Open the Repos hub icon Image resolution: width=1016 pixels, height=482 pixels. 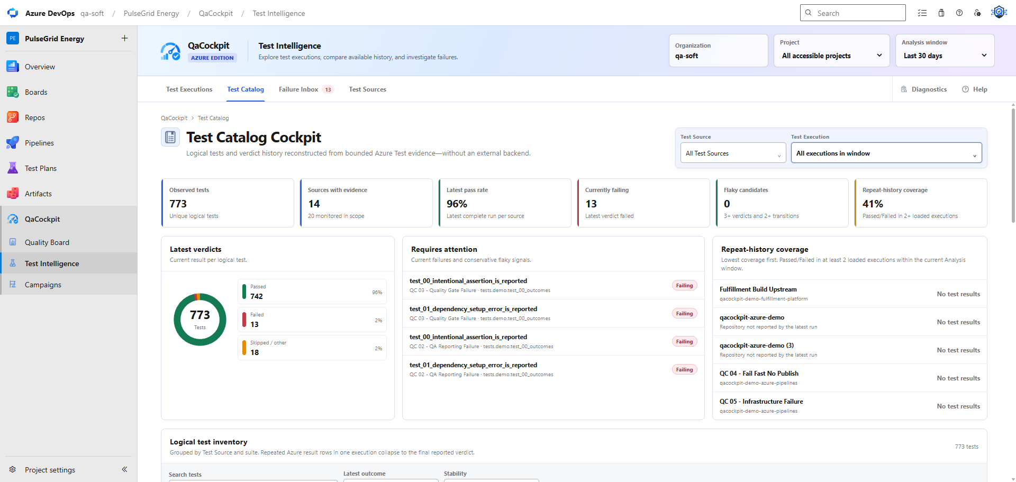click(x=13, y=117)
